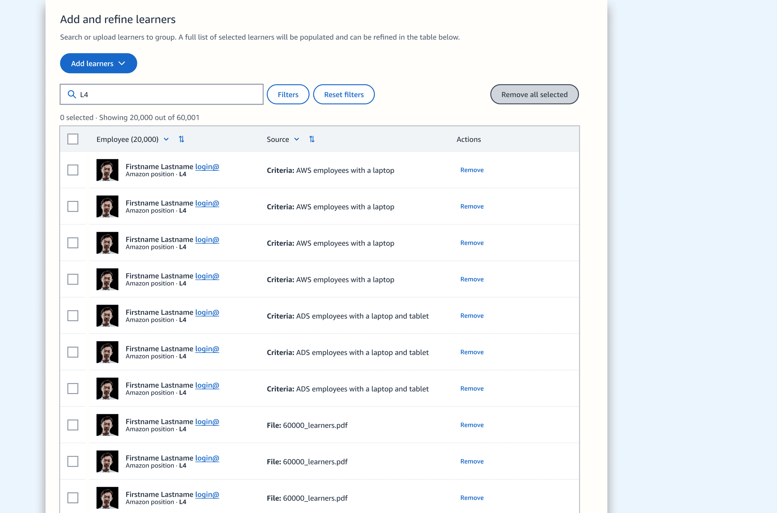Check the first learner row checkbox
The image size is (777, 513).
(x=73, y=170)
